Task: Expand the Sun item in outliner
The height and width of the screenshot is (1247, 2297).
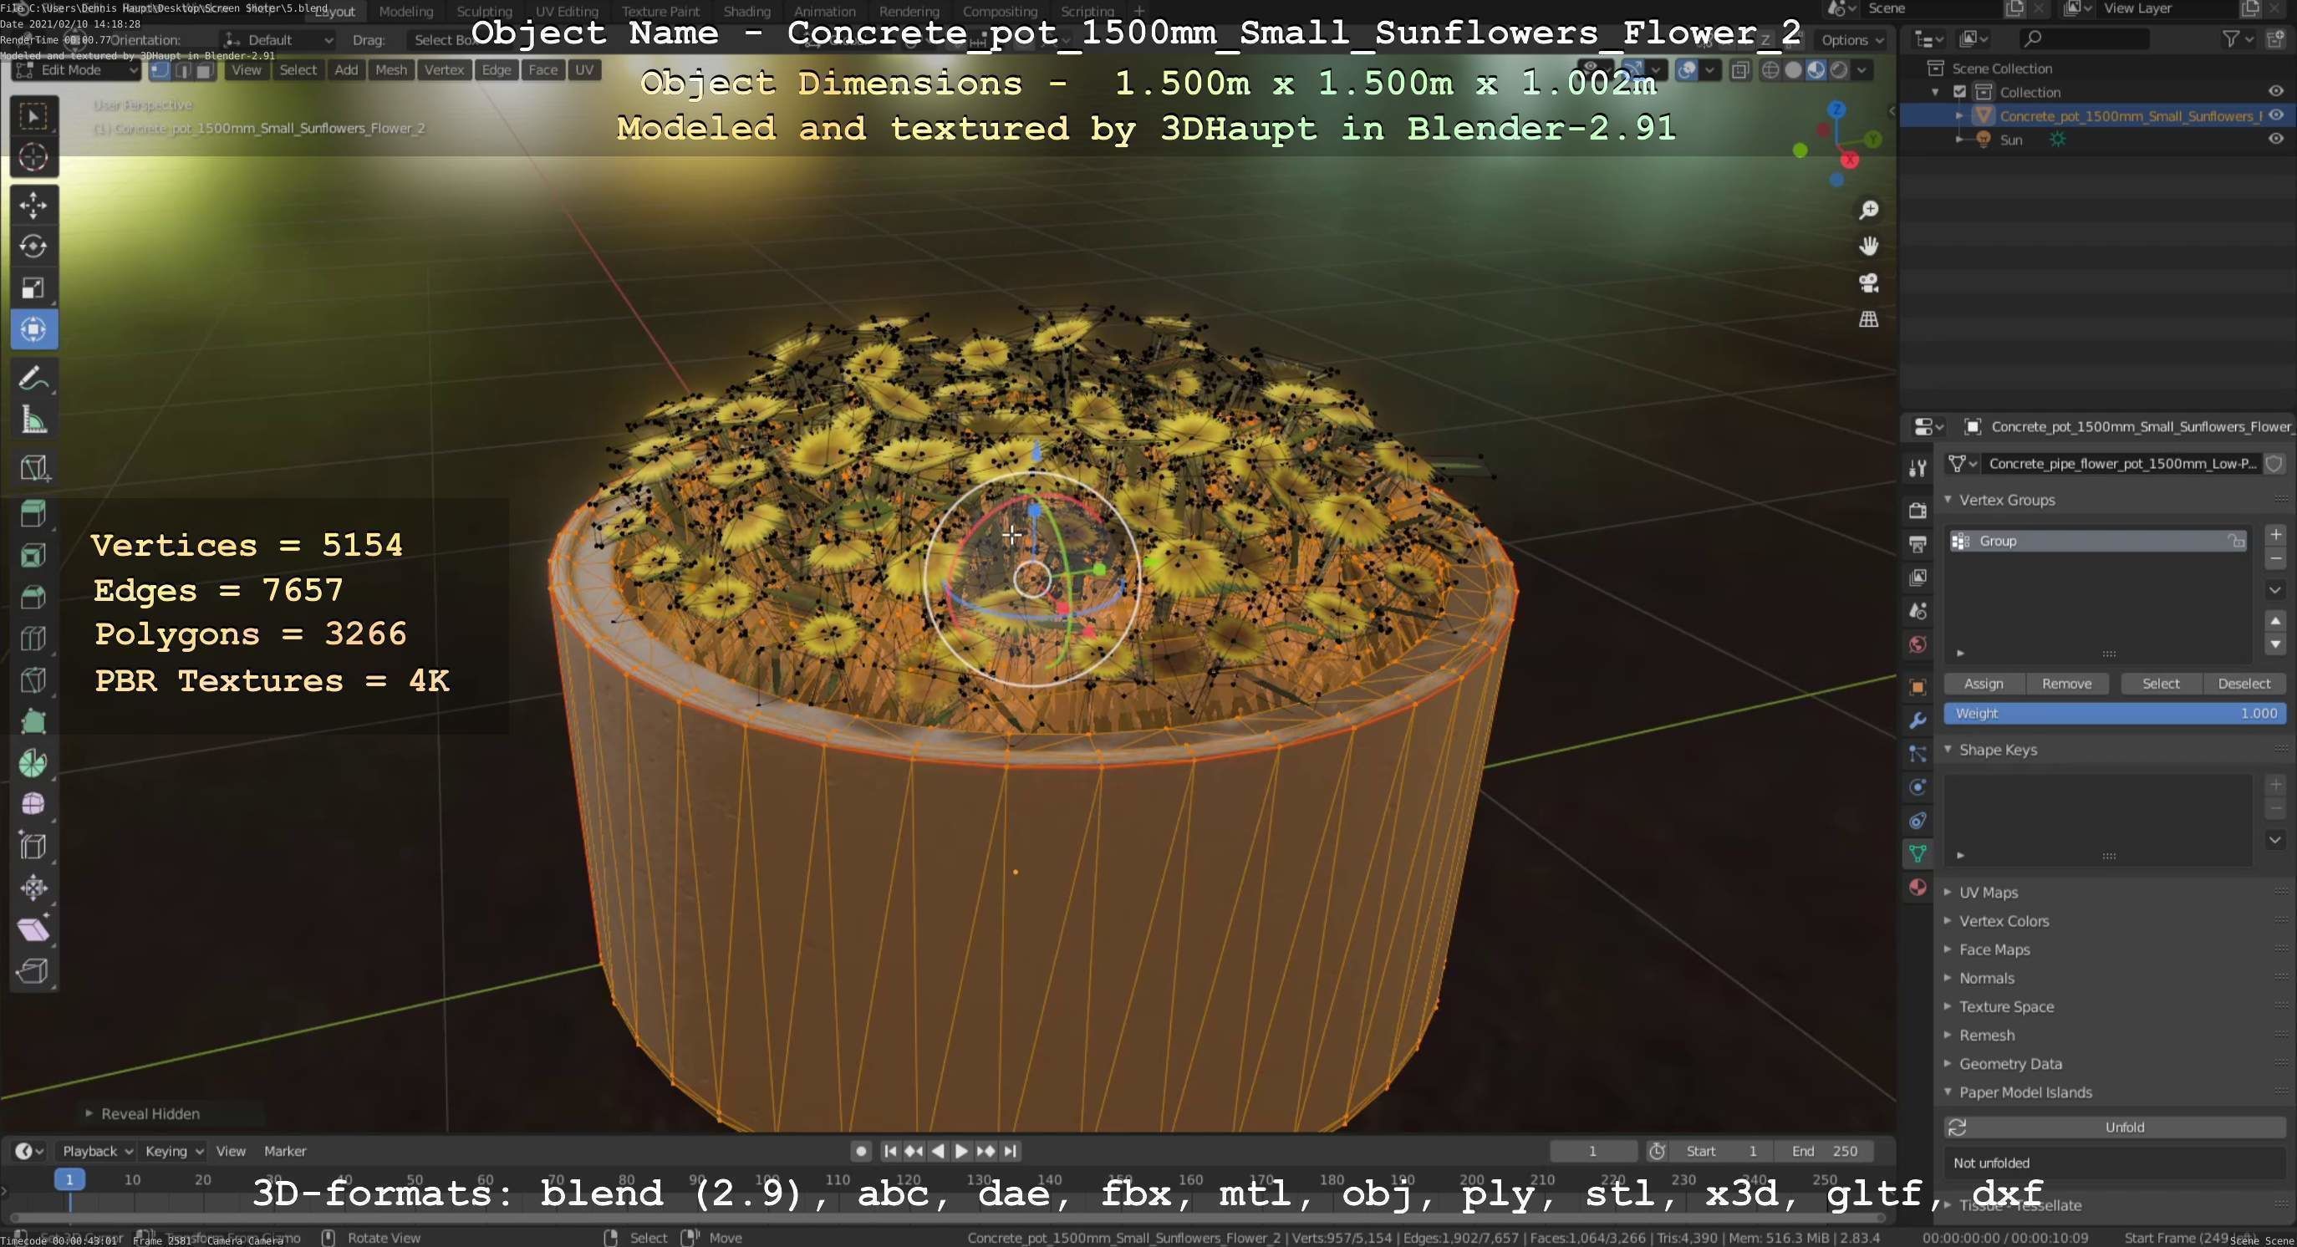Action: point(1959,140)
